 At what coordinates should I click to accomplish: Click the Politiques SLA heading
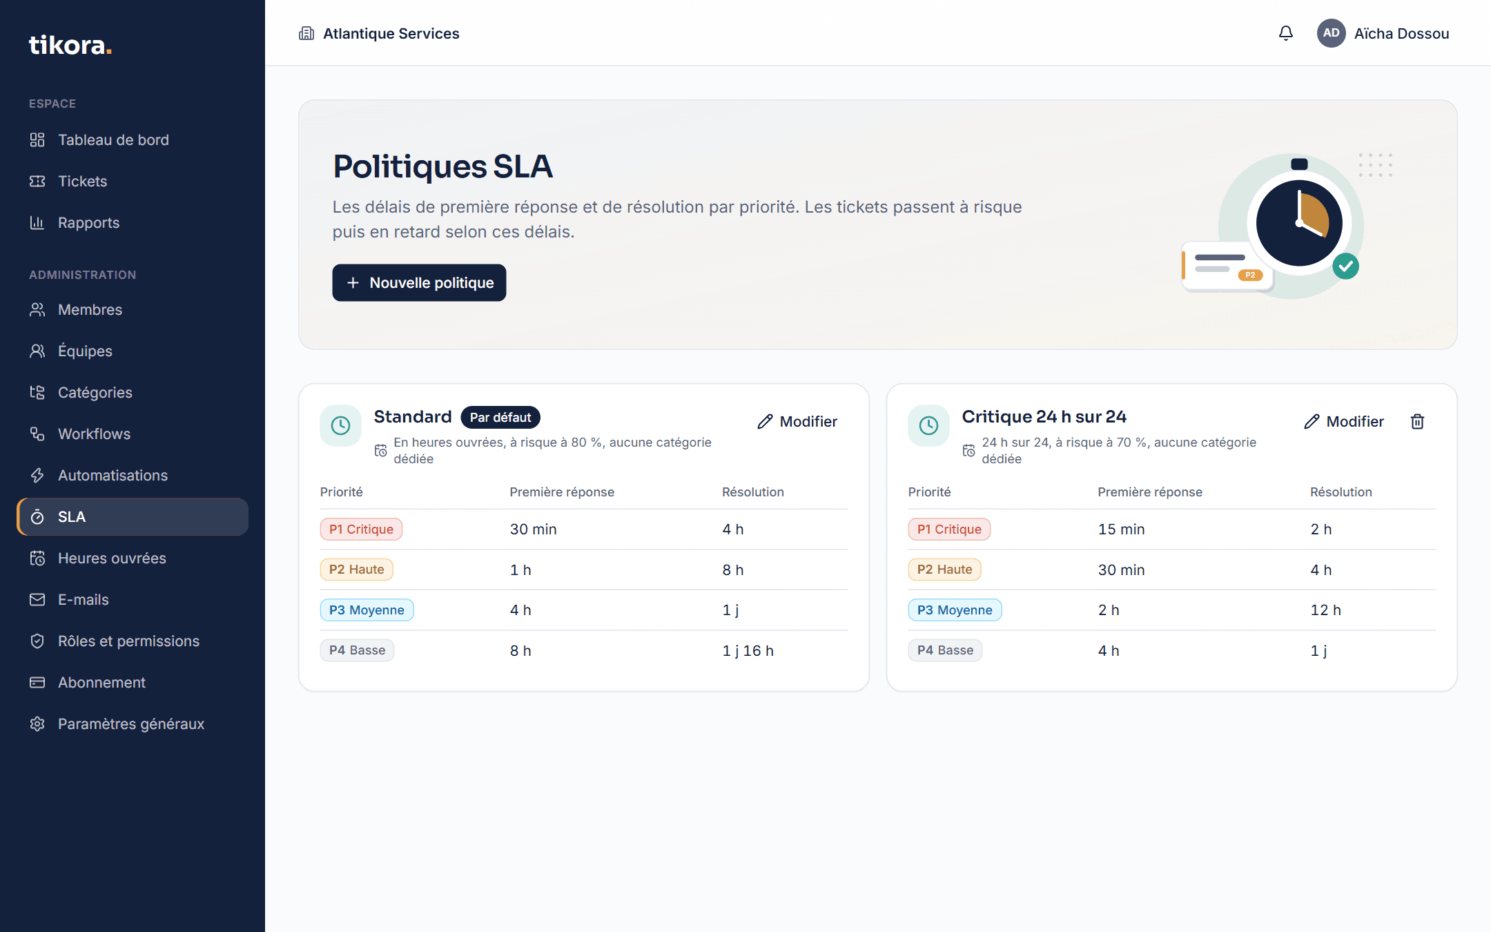pos(442,166)
